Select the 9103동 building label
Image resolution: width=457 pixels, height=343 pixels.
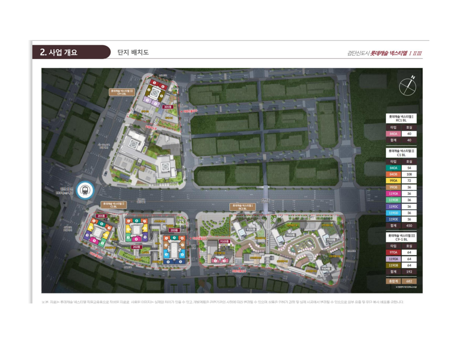(330, 240)
